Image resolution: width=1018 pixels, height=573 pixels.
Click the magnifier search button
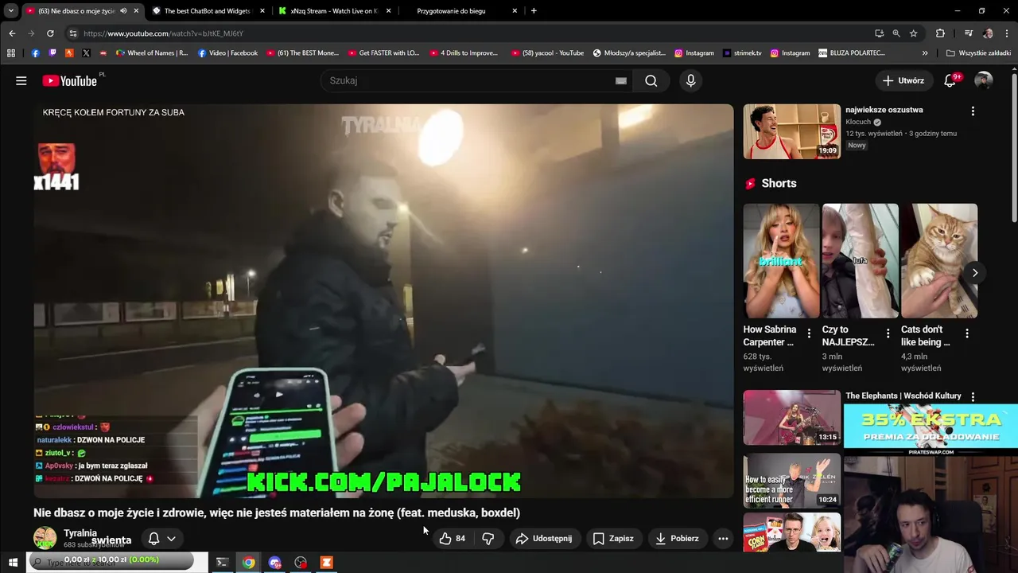(x=651, y=80)
